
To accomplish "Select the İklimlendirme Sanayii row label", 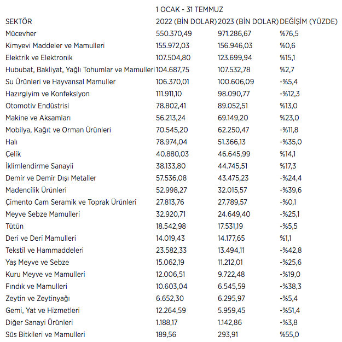I will click(39, 166).
